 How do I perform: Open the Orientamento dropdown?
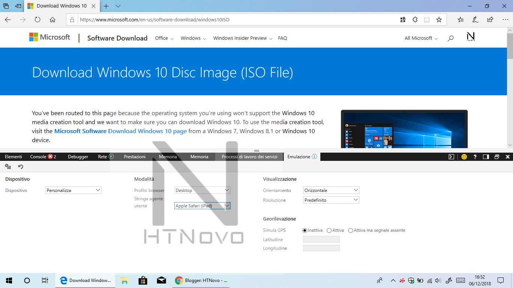[331, 190]
